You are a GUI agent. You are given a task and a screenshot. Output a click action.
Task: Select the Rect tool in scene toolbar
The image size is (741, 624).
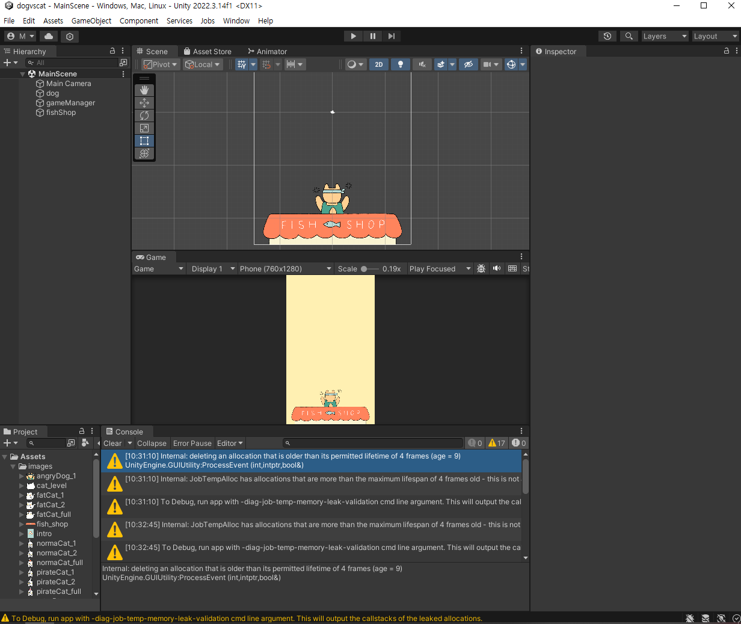[144, 141]
